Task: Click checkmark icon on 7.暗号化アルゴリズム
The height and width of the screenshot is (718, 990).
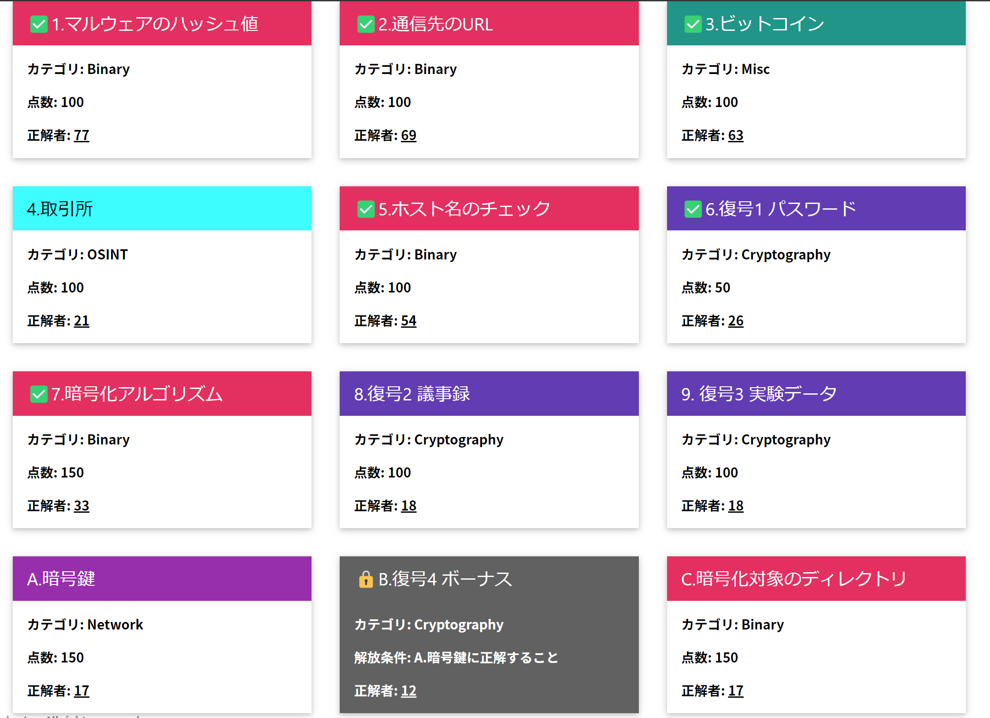Action: click(39, 394)
